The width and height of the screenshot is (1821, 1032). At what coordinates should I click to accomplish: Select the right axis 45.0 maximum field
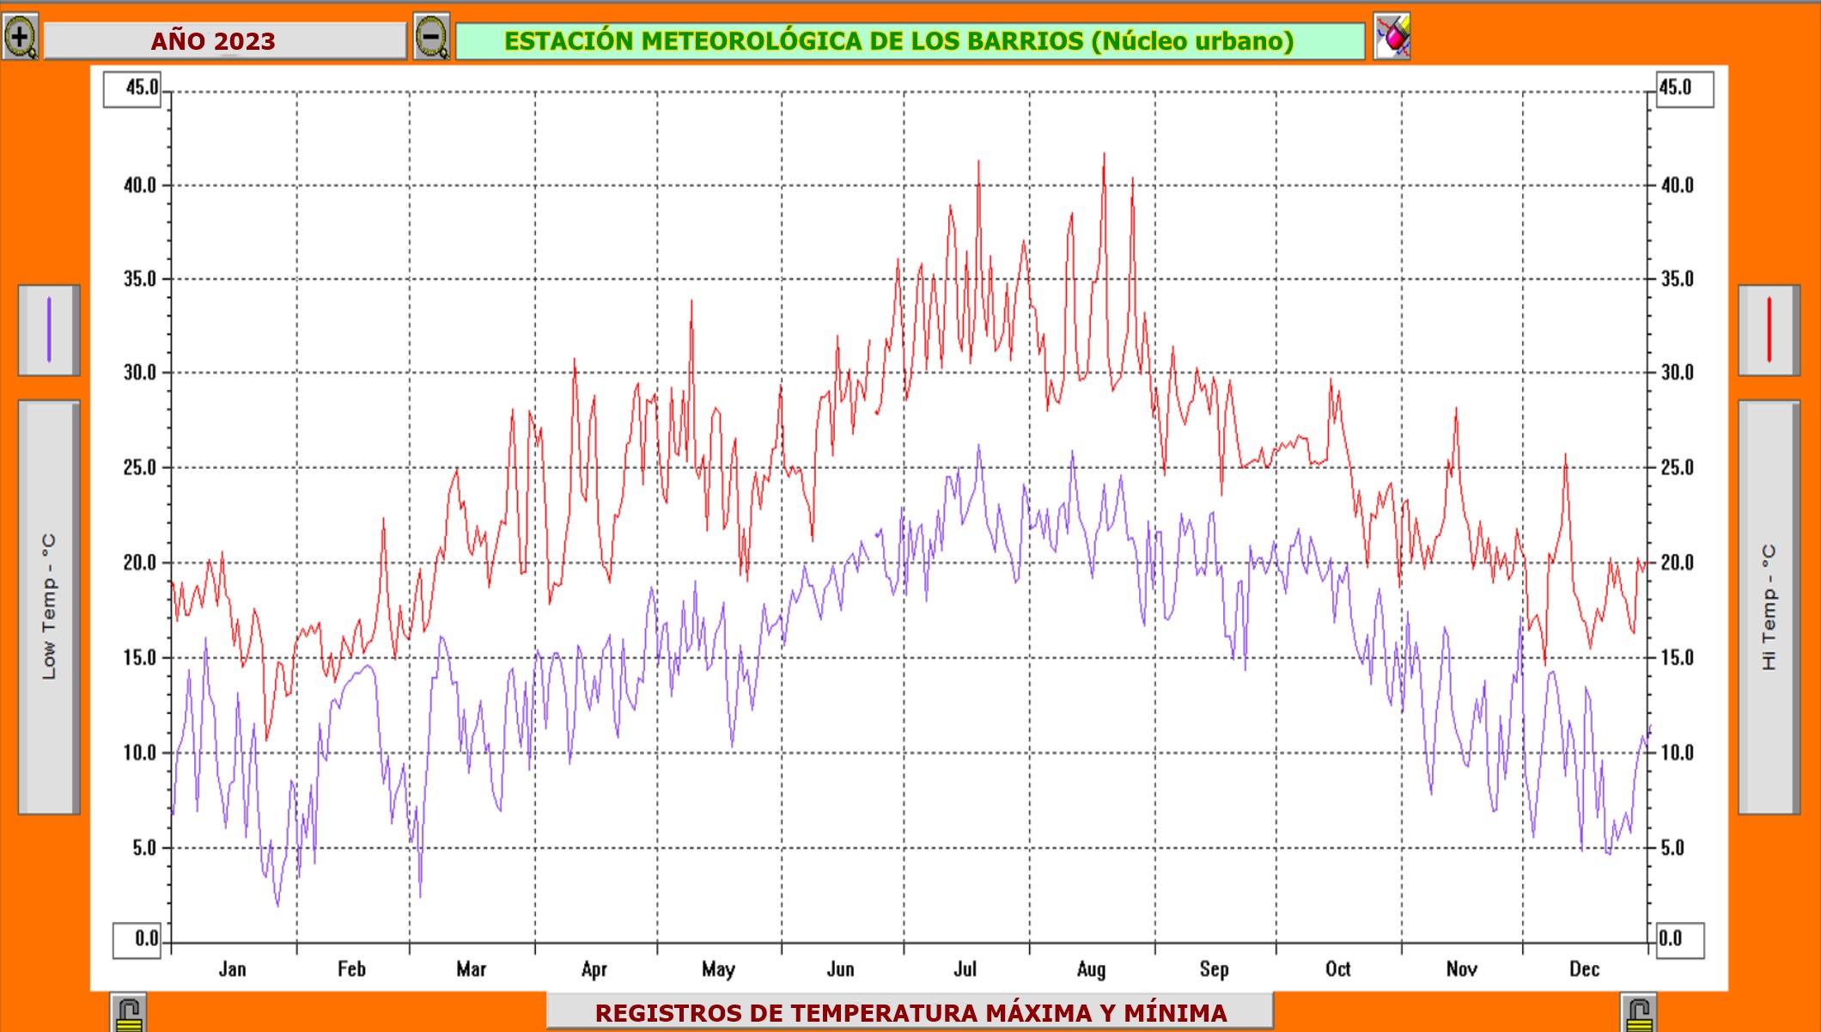click(x=1684, y=88)
